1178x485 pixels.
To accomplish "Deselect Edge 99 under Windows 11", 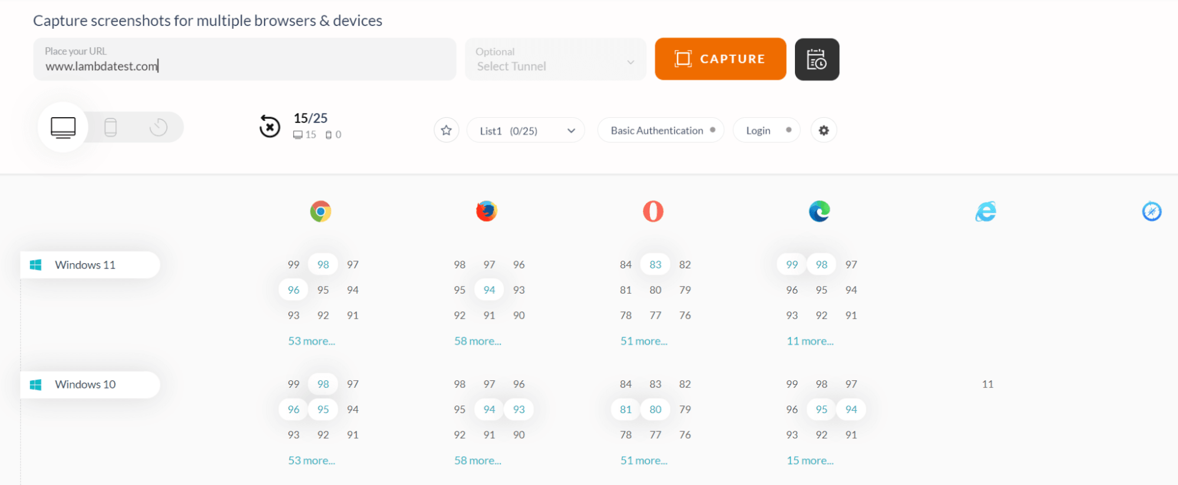I will coord(792,264).
